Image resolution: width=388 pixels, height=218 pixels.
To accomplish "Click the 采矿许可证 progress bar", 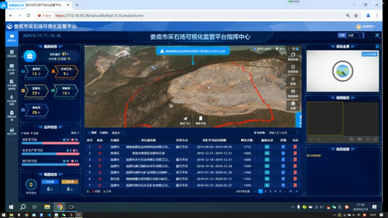I will click(x=50, y=143).
